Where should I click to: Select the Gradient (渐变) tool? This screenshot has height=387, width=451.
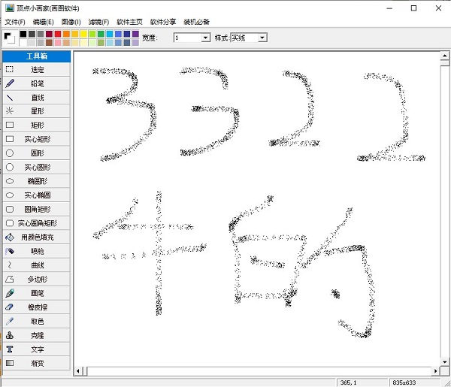[x=37, y=363]
